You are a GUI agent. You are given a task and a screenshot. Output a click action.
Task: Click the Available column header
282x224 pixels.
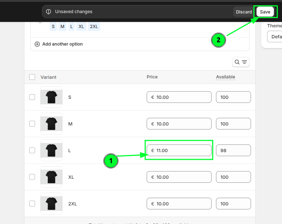[225, 77]
